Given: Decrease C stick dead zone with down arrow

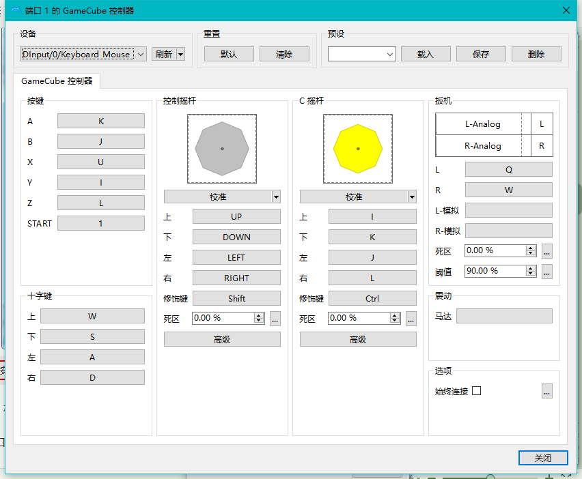Looking at the screenshot, I should pos(395,321).
